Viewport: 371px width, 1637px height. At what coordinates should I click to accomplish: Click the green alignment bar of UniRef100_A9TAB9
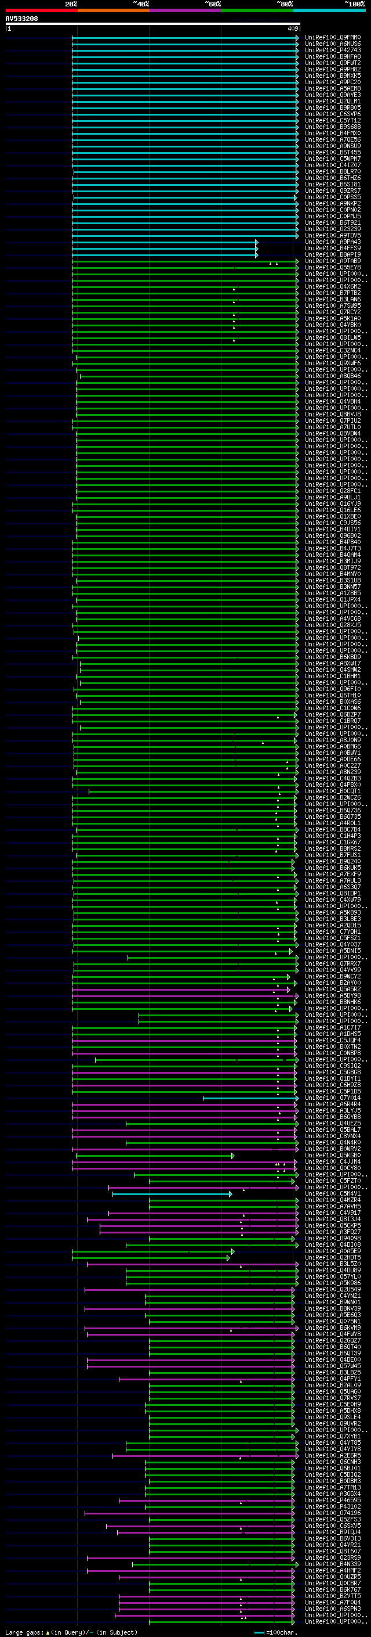(185, 261)
